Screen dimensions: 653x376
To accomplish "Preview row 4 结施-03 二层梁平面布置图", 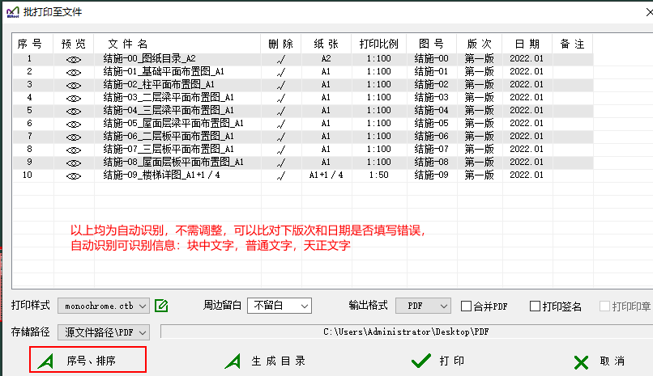I will pos(74,98).
